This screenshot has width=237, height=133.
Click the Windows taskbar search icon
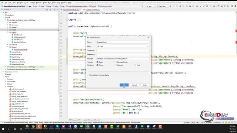(x=9, y=129)
